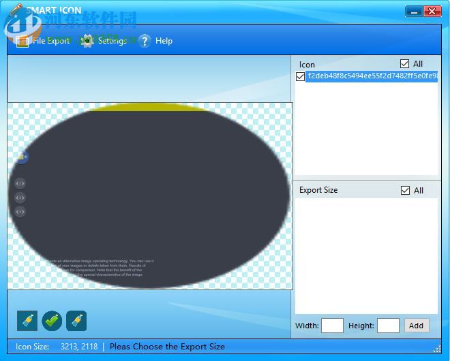Close the Smart Icon window
The image size is (450, 361).
pyautogui.click(x=432, y=12)
